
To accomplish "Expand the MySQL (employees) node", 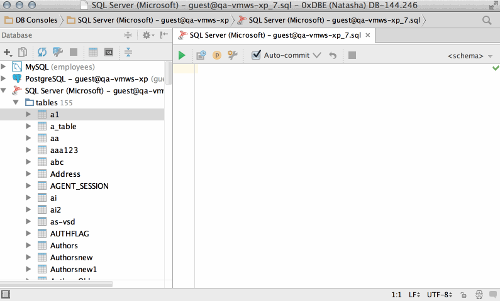I will [4, 66].
